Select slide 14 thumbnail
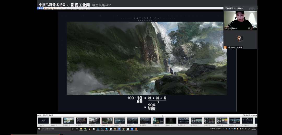 point(43,120)
